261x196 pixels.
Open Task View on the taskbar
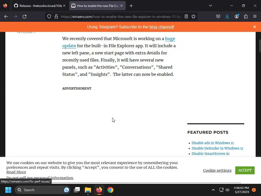[77, 190]
